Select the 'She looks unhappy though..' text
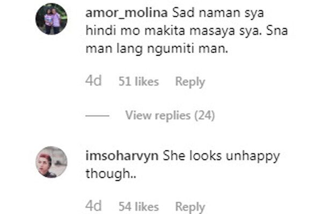 click(x=183, y=165)
